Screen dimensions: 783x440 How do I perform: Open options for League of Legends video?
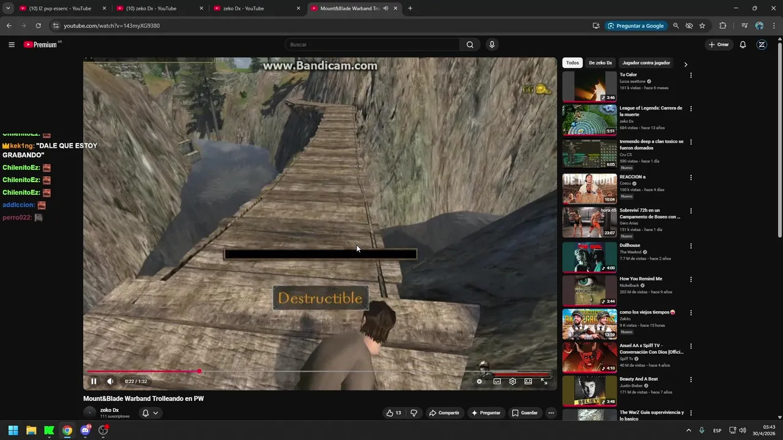[x=691, y=109]
